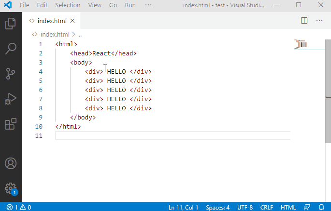Click HELLO on line 8
Screen dimensions: 331x211
(x=116, y=108)
